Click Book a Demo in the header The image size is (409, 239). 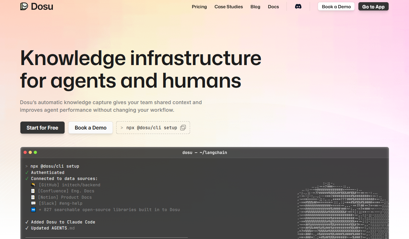pyautogui.click(x=336, y=7)
